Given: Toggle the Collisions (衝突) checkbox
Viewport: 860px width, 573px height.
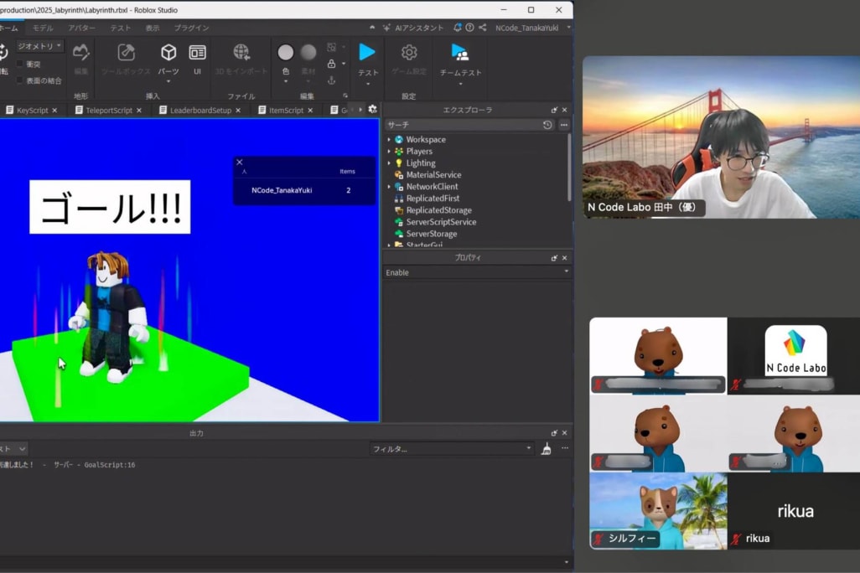Looking at the screenshot, I should coord(20,64).
